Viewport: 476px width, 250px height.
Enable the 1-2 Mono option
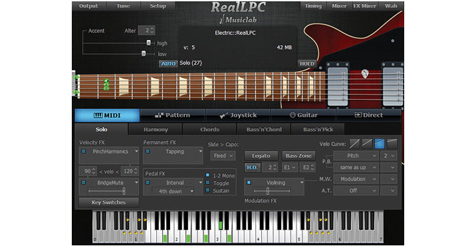pos(207,176)
